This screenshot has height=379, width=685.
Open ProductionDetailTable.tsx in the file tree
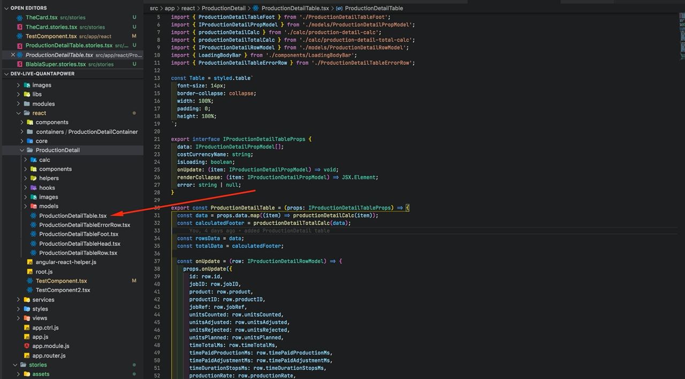73,216
